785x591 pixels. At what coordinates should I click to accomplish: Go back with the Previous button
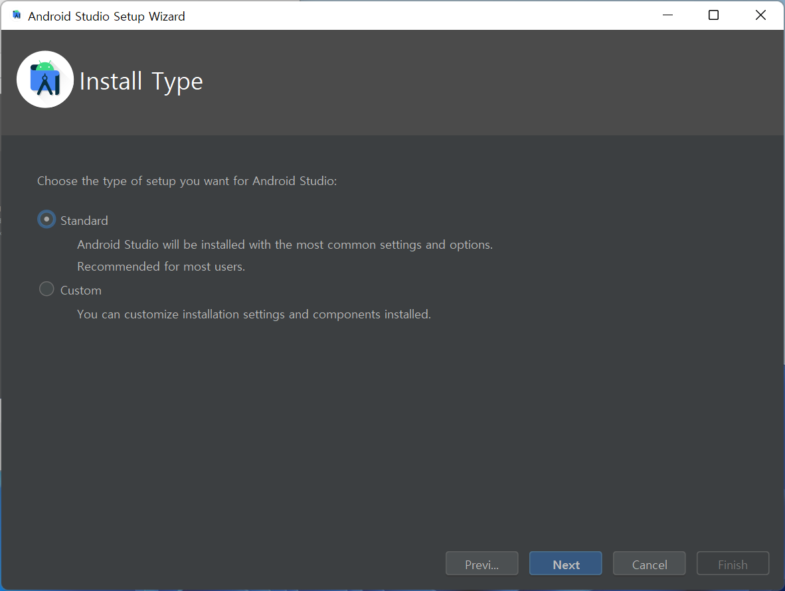point(481,564)
